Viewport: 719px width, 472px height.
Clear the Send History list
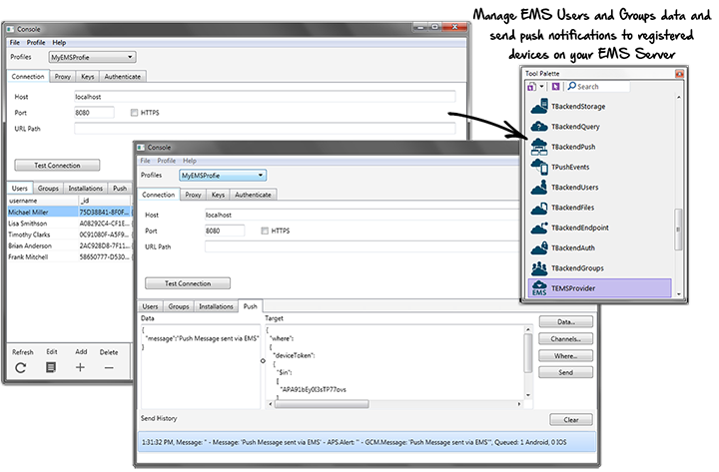(571, 420)
